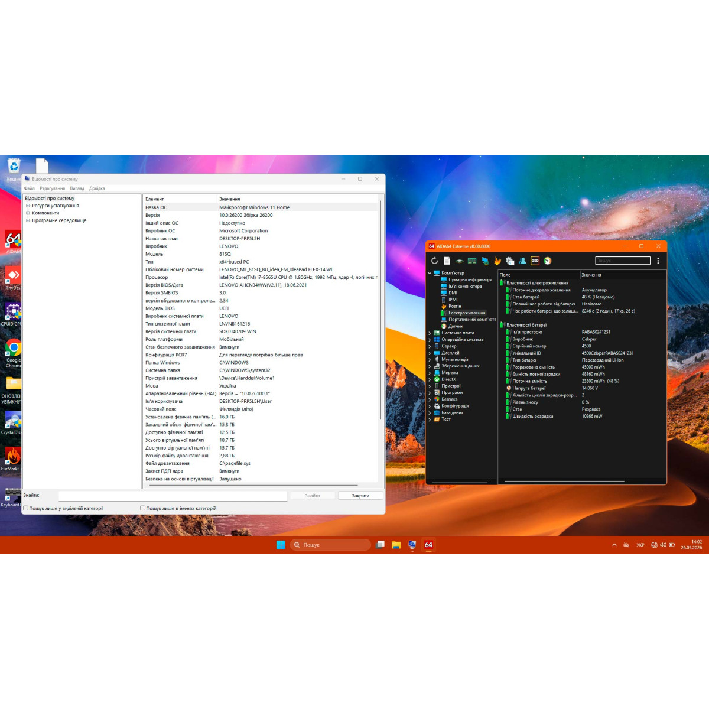
Task: Click the horizontal scrollbar under System Information list
Action: coord(254,485)
